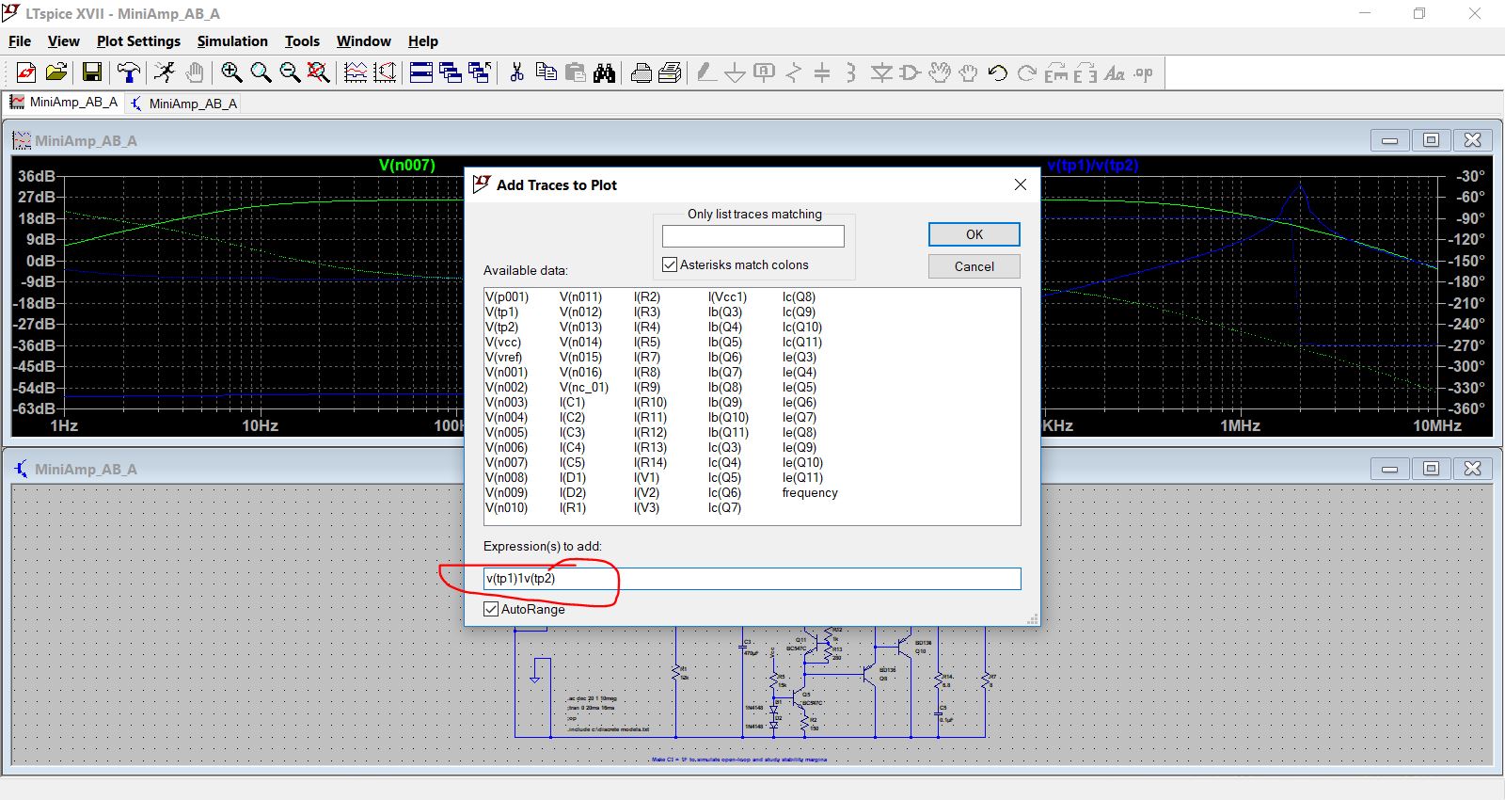Screen dimensions: 1505x800
Task: Click the paste clipboard icon
Action: pyautogui.click(x=575, y=72)
